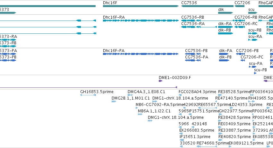The height and width of the screenshot is (148, 273).
Task: Select the RE38528.5prime EST label
Action: (234, 92)
